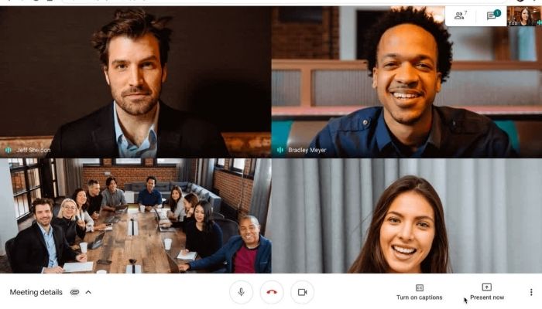Turn off the camera
This screenshot has height=309, width=542.
click(303, 292)
